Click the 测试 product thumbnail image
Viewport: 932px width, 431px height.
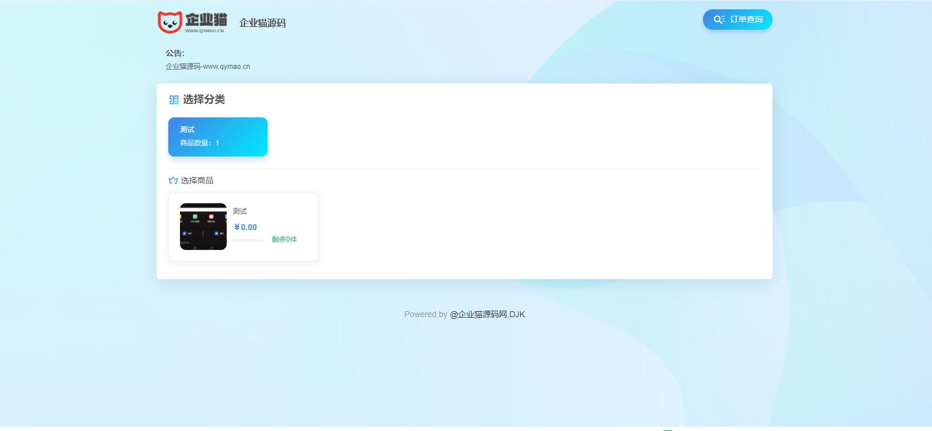(x=203, y=227)
